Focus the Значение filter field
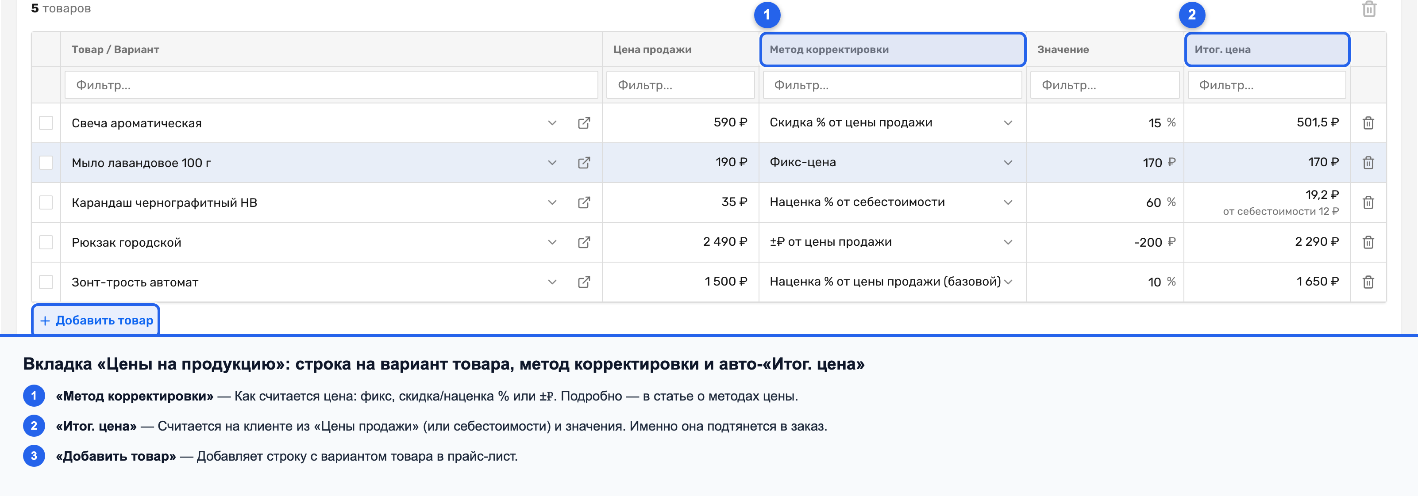The width and height of the screenshot is (1418, 496). tap(1104, 85)
